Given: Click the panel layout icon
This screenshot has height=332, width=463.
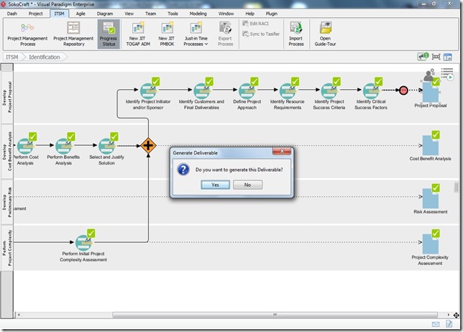Looking at the screenshot, I should [448, 57].
